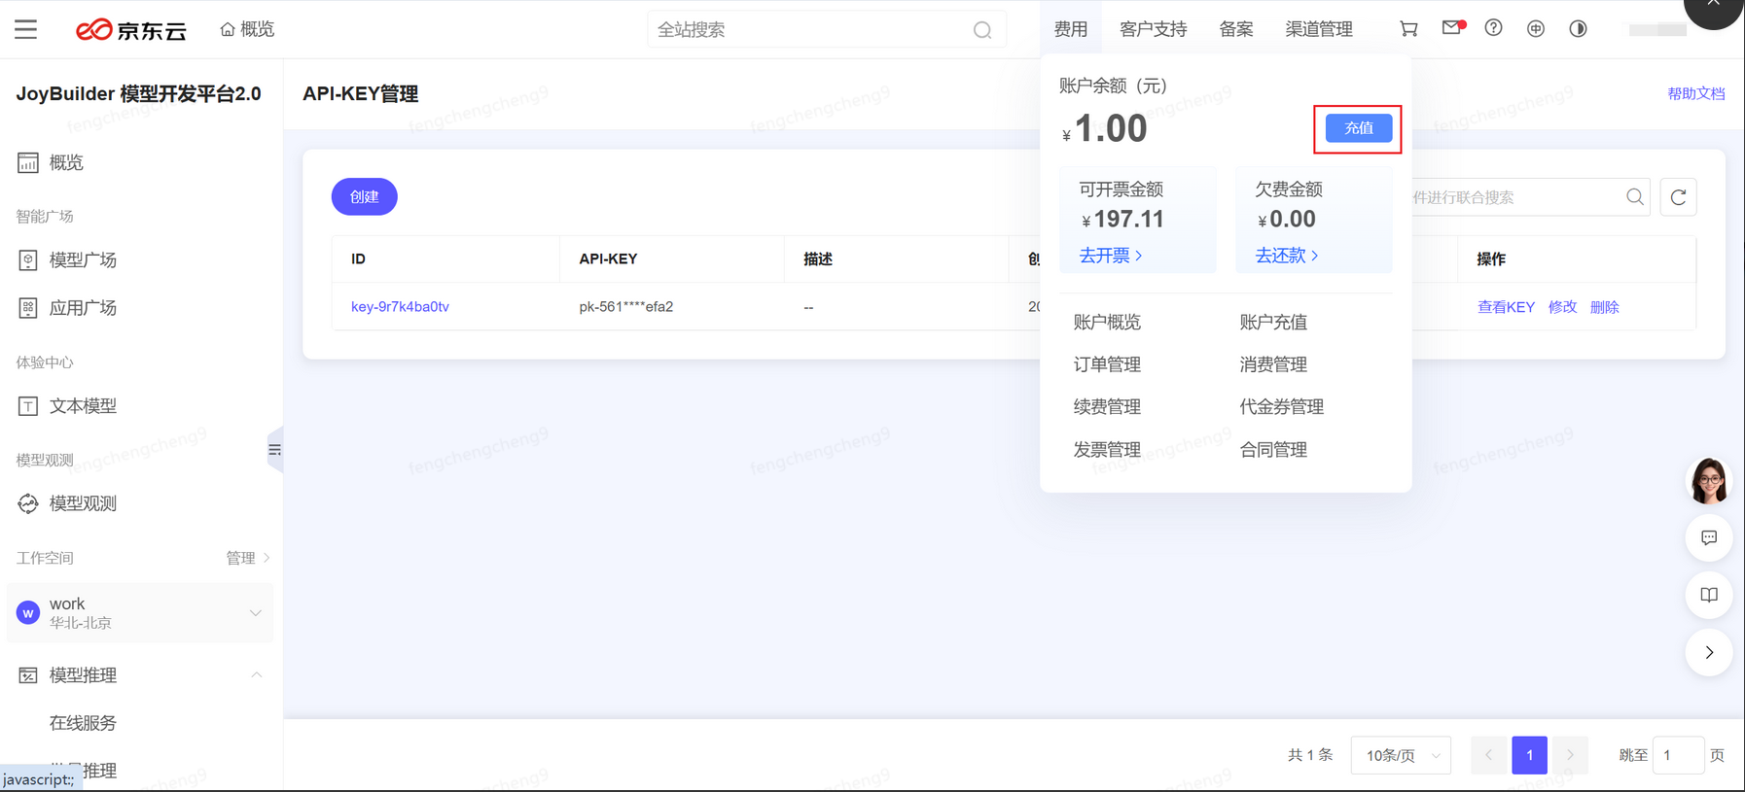Click the documentation book icon on right
Image resolution: width=1745 pixels, height=792 pixels.
coord(1708,595)
